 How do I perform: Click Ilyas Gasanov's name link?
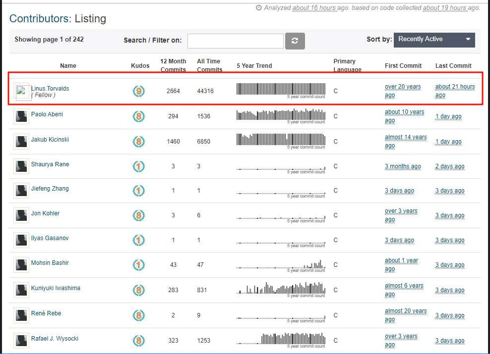50,238
